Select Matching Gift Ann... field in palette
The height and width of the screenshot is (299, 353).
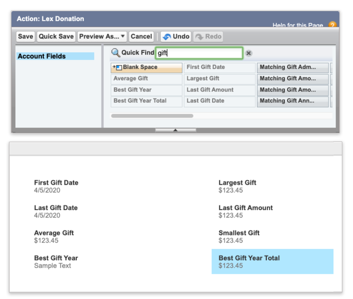coord(293,101)
